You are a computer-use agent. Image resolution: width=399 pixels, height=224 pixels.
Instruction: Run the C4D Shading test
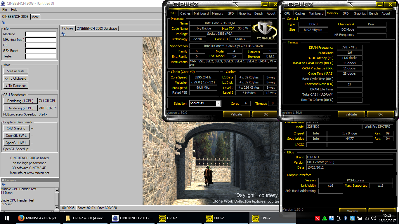[16, 128]
